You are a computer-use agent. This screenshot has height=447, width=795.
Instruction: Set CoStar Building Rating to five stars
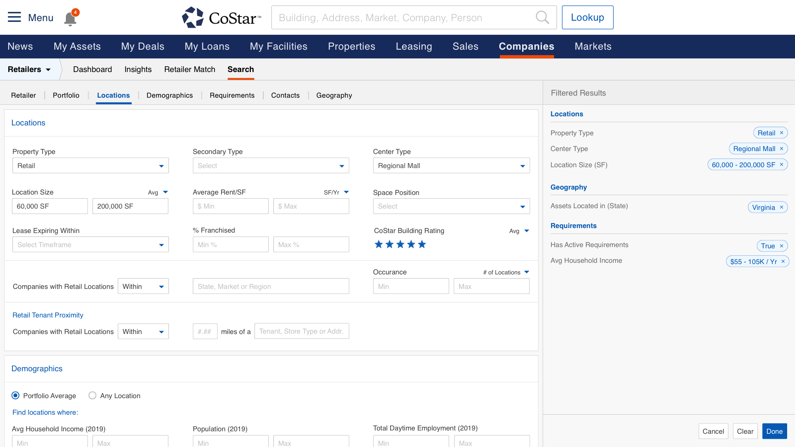422,244
